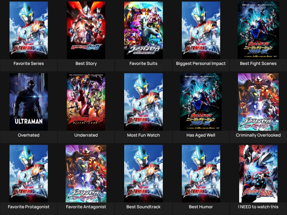Screen dimensions: 287x215
Task: Select the 'Best Story' caption
Action: [86, 63]
